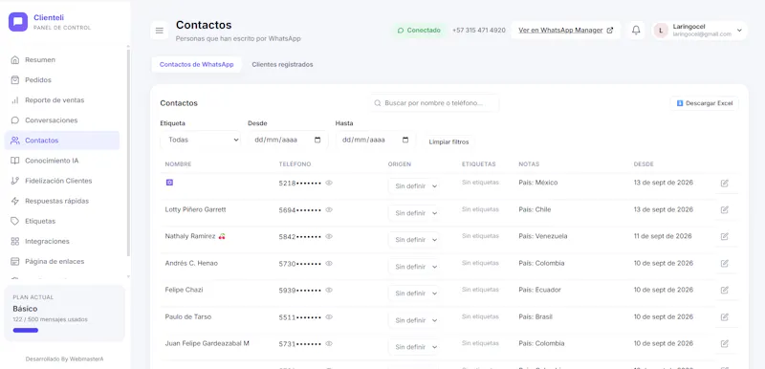Click the Desde date input
Viewport: 765px width, 369px height.
[x=288, y=140]
